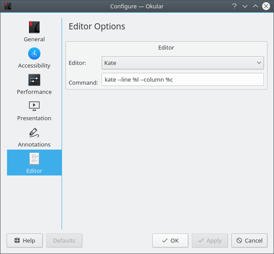Click the Defaults button
The width and height of the screenshot is (274, 254).
click(64, 240)
